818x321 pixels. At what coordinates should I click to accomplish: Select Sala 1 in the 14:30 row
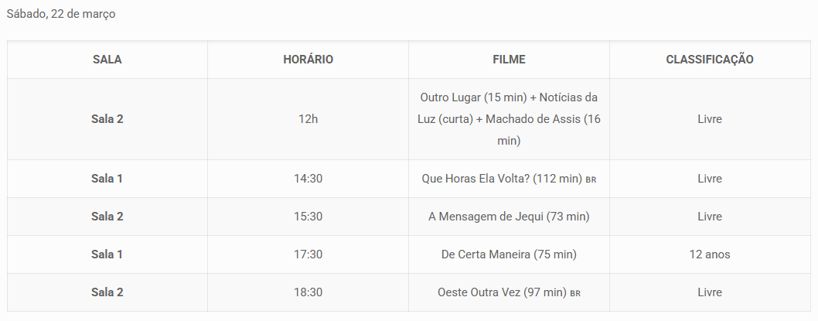point(107,179)
